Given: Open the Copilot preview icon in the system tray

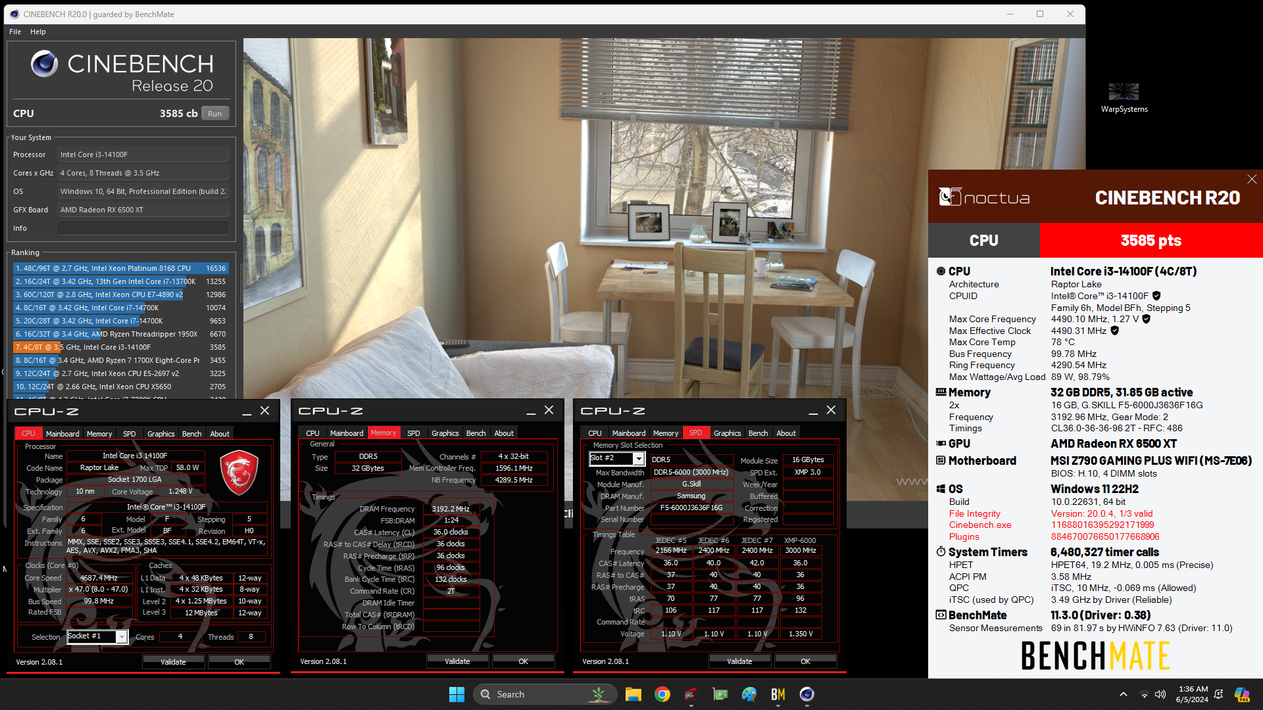Looking at the screenshot, I should coord(1242,694).
